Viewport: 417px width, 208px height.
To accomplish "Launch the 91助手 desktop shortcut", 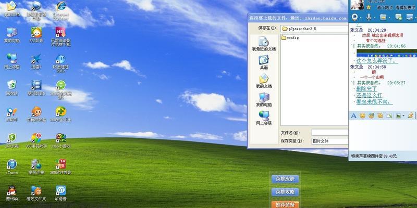I will tap(11, 114).
